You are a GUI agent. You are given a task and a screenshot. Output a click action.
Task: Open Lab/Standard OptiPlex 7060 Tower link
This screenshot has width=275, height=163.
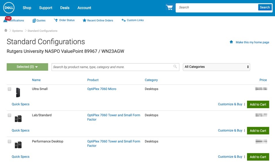coord(114,117)
